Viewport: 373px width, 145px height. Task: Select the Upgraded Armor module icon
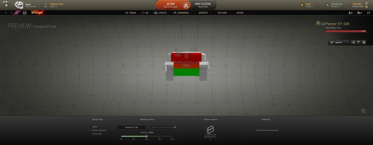(210, 130)
